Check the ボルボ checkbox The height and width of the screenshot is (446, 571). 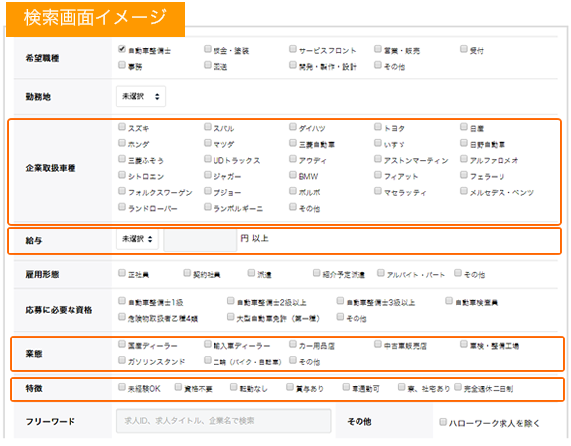[x=293, y=191]
